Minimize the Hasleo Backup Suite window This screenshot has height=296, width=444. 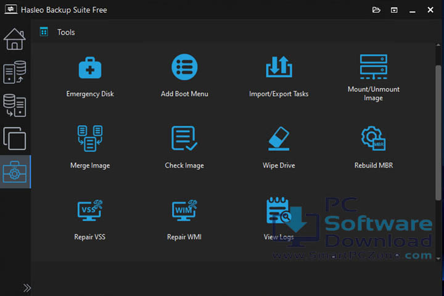pyautogui.click(x=413, y=10)
